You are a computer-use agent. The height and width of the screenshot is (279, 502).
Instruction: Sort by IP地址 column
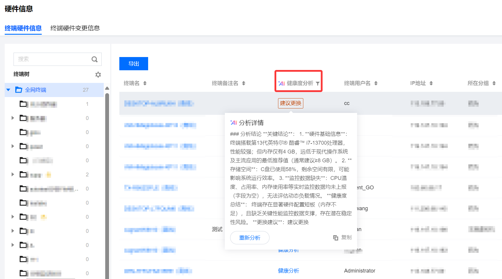(431, 83)
